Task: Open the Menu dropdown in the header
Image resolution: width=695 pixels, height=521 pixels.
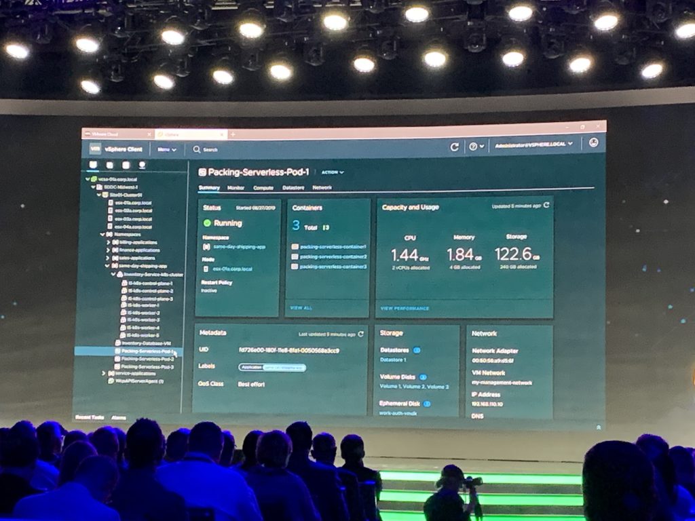Action: point(167,150)
